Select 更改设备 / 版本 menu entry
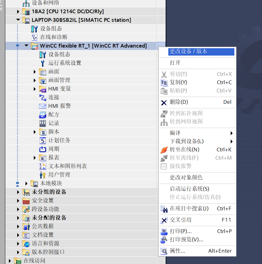The width and height of the screenshot is (262, 264). pos(201,52)
